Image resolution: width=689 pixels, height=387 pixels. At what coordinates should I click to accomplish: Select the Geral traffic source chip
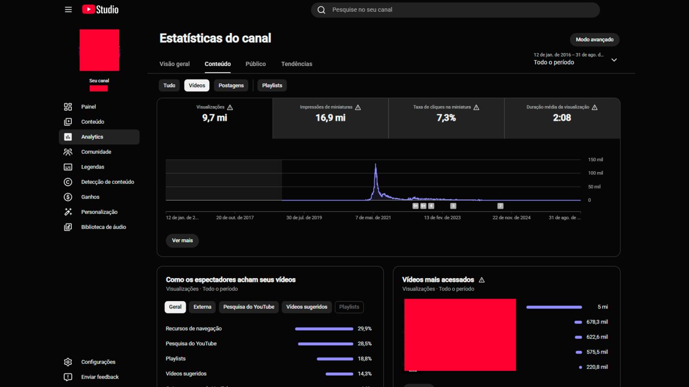point(175,307)
